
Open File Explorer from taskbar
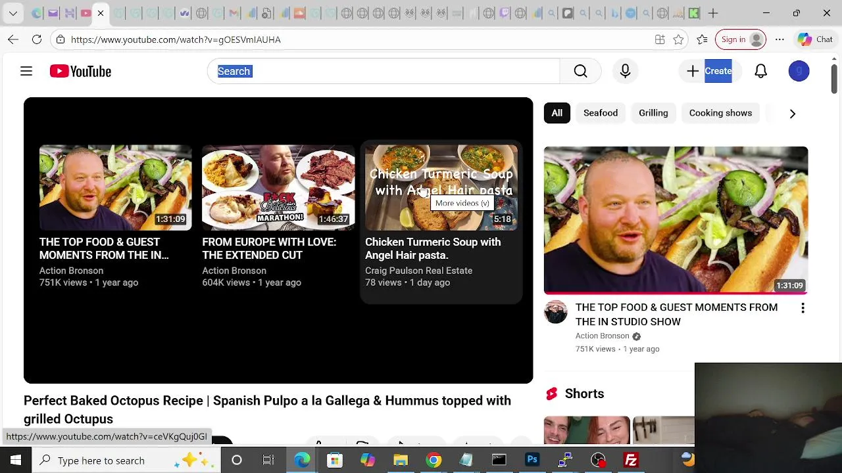click(401, 461)
